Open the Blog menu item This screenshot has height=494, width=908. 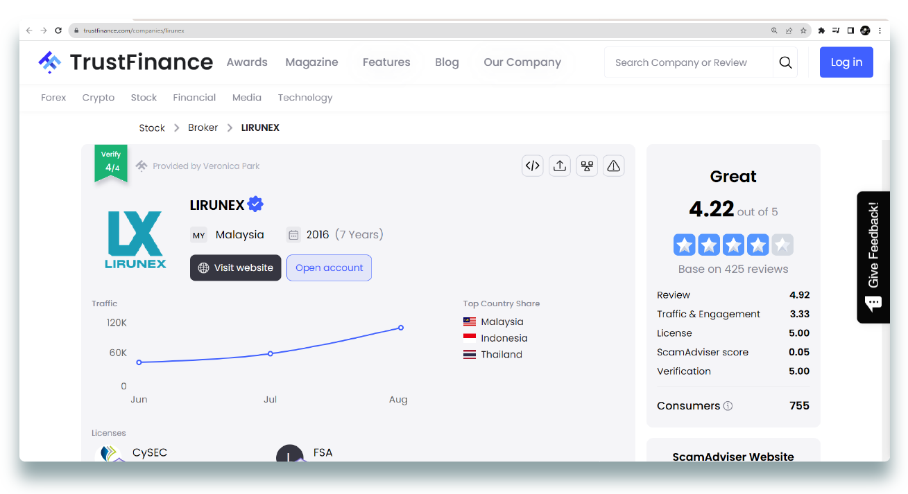[447, 62]
